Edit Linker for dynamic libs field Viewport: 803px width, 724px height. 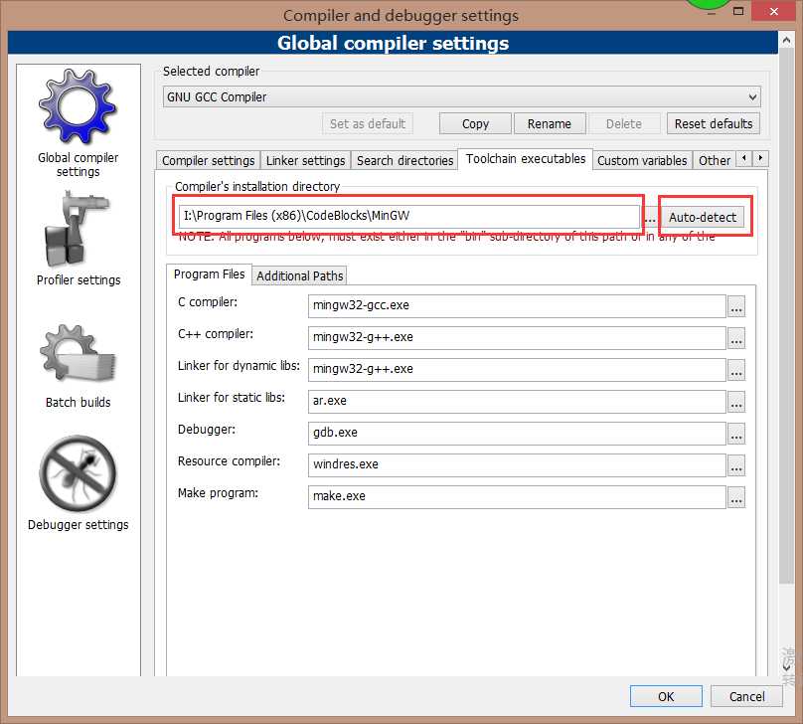point(517,369)
